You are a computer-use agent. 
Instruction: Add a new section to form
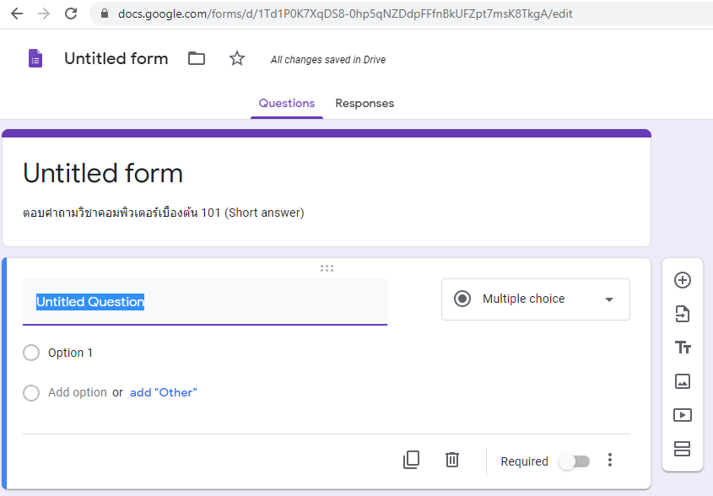pos(683,448)
